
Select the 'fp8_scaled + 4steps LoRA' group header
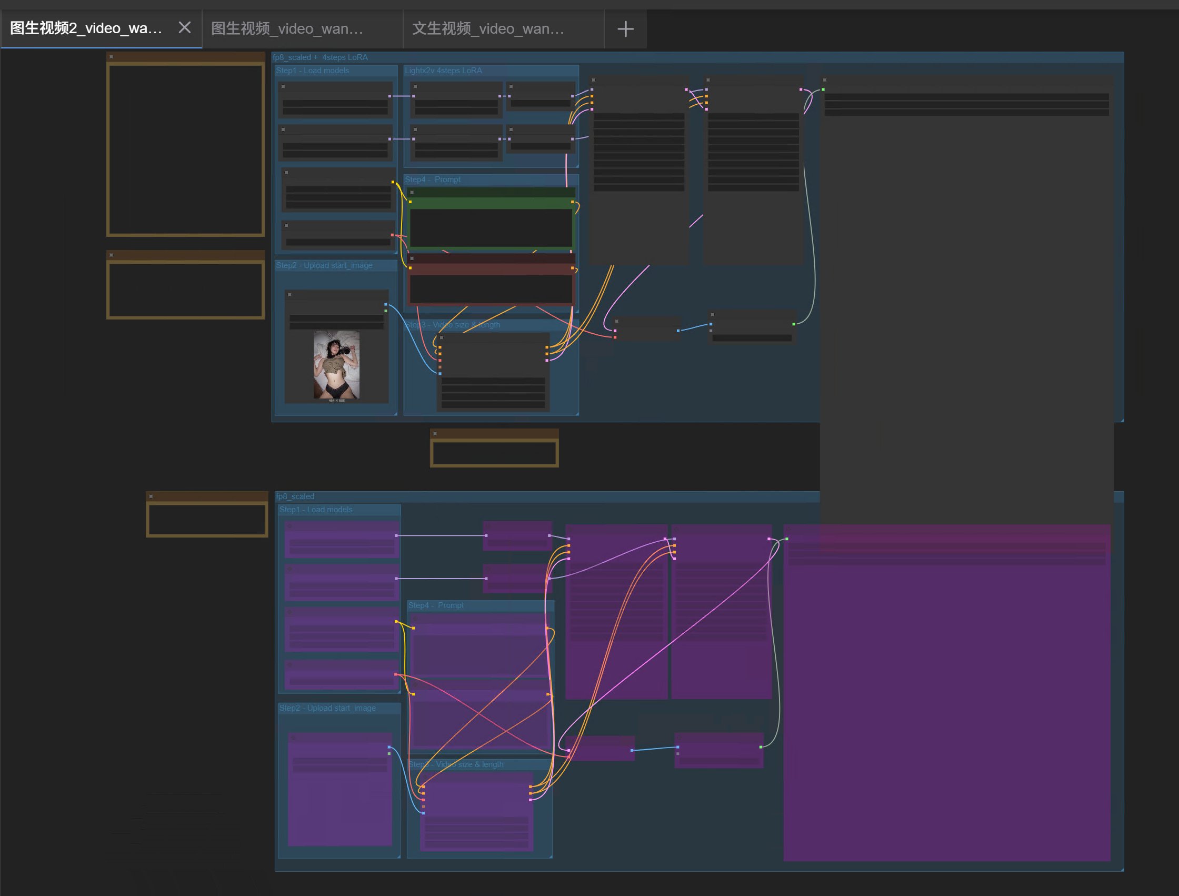[320, 57]
